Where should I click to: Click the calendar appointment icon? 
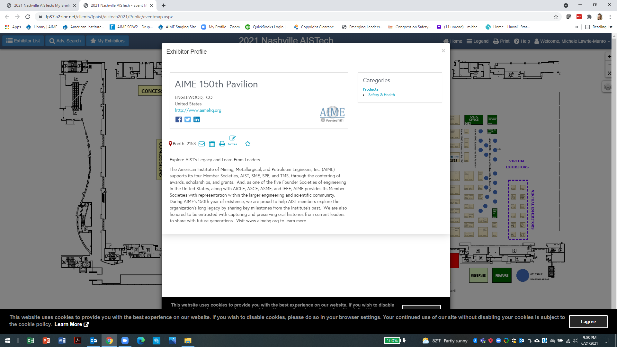(x=212, y=144)
